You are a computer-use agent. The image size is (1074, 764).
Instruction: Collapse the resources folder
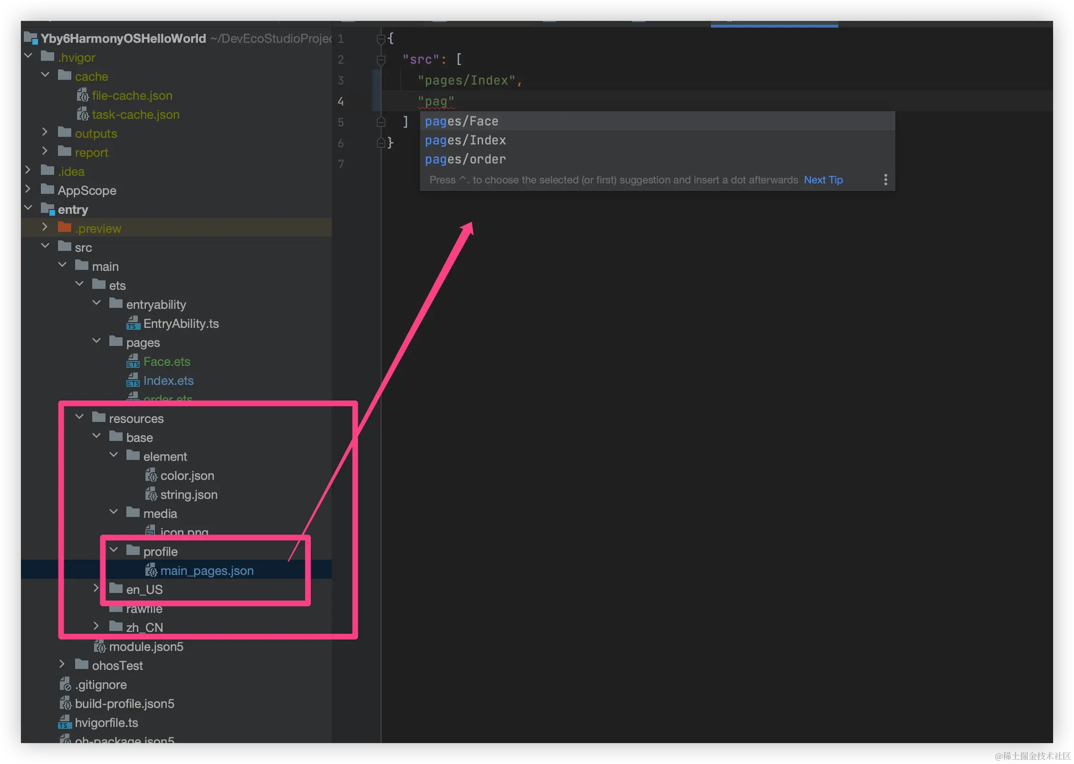[x=79, y=417]
